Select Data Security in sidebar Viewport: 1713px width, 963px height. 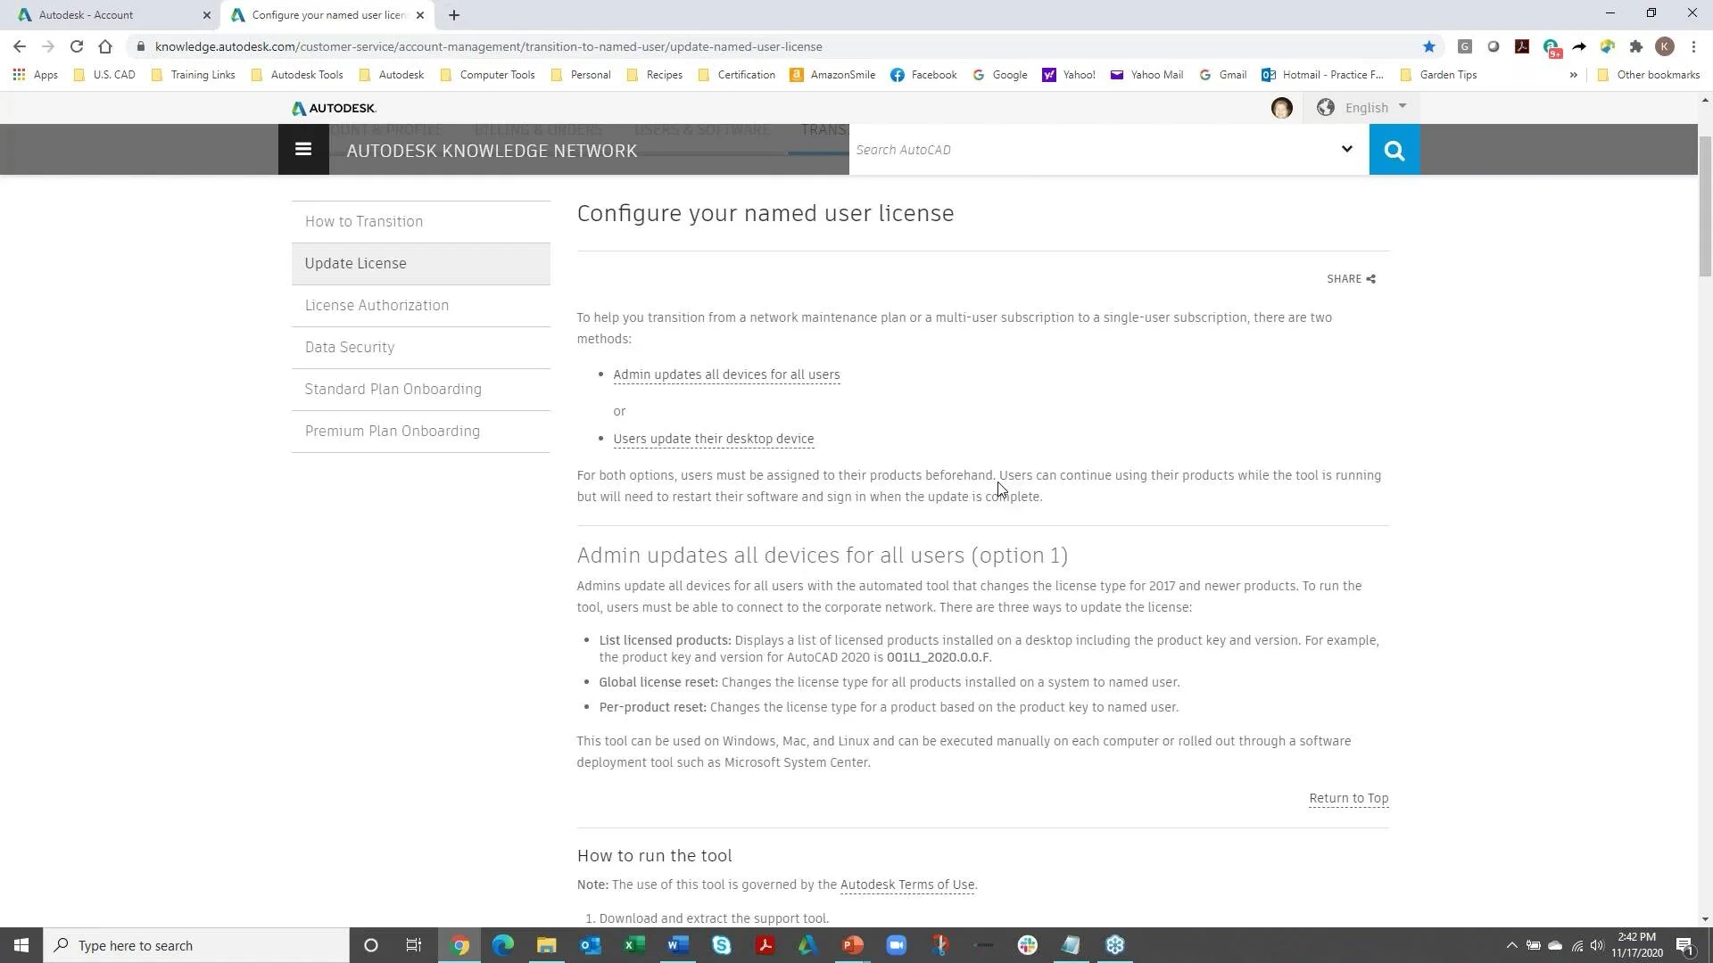[x=420, y=347]
